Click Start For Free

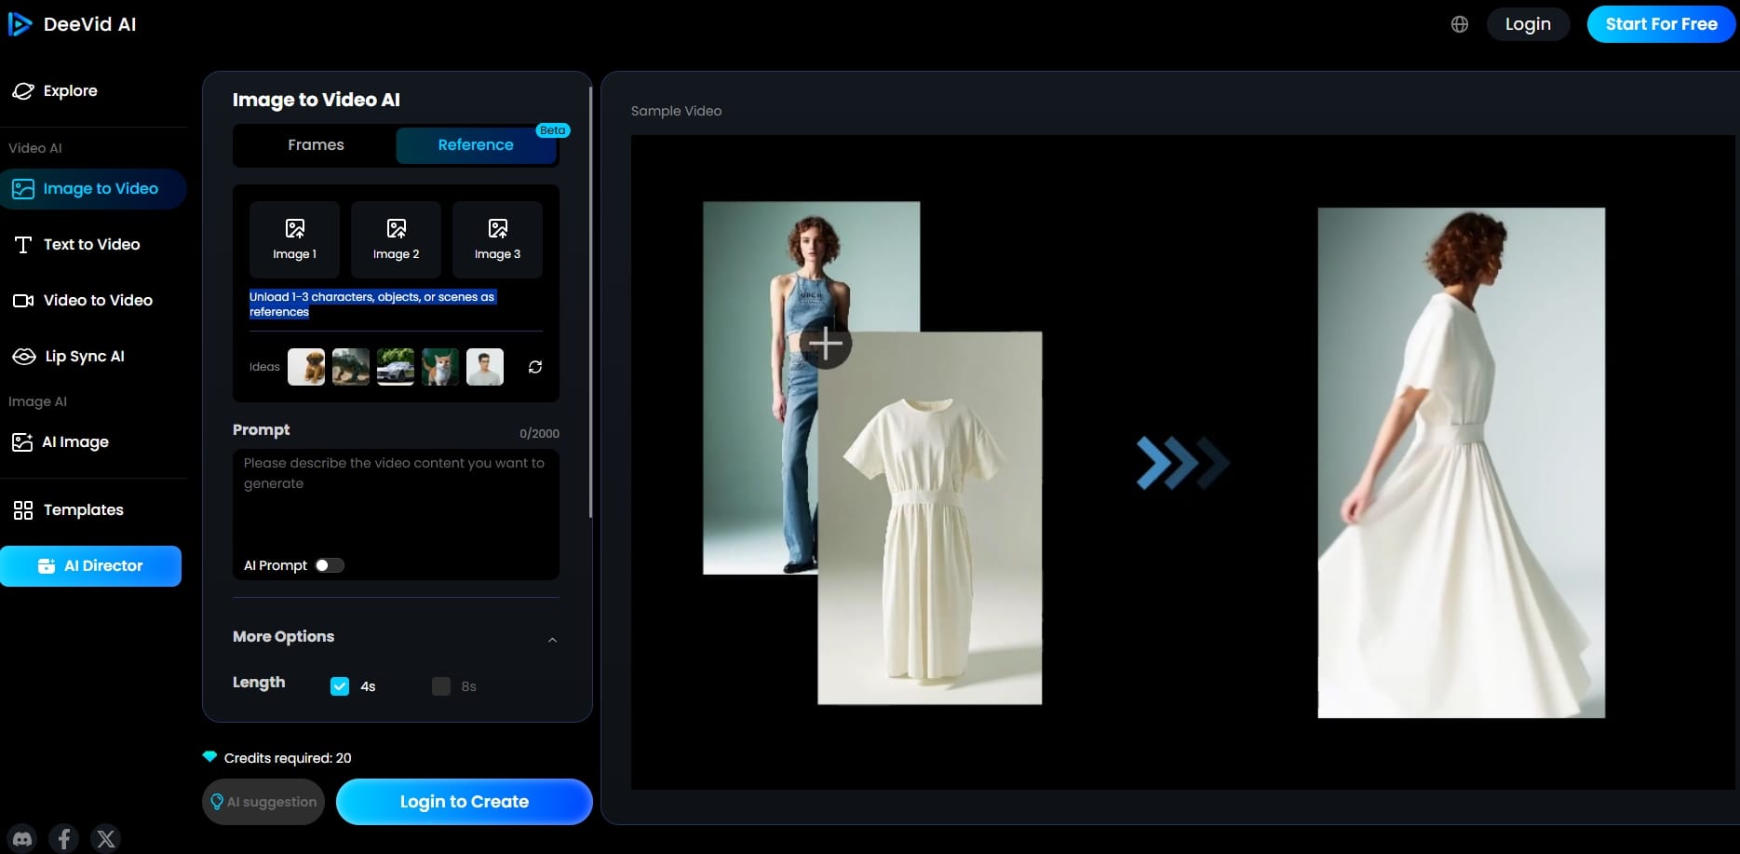click(x=1660, y=23)
